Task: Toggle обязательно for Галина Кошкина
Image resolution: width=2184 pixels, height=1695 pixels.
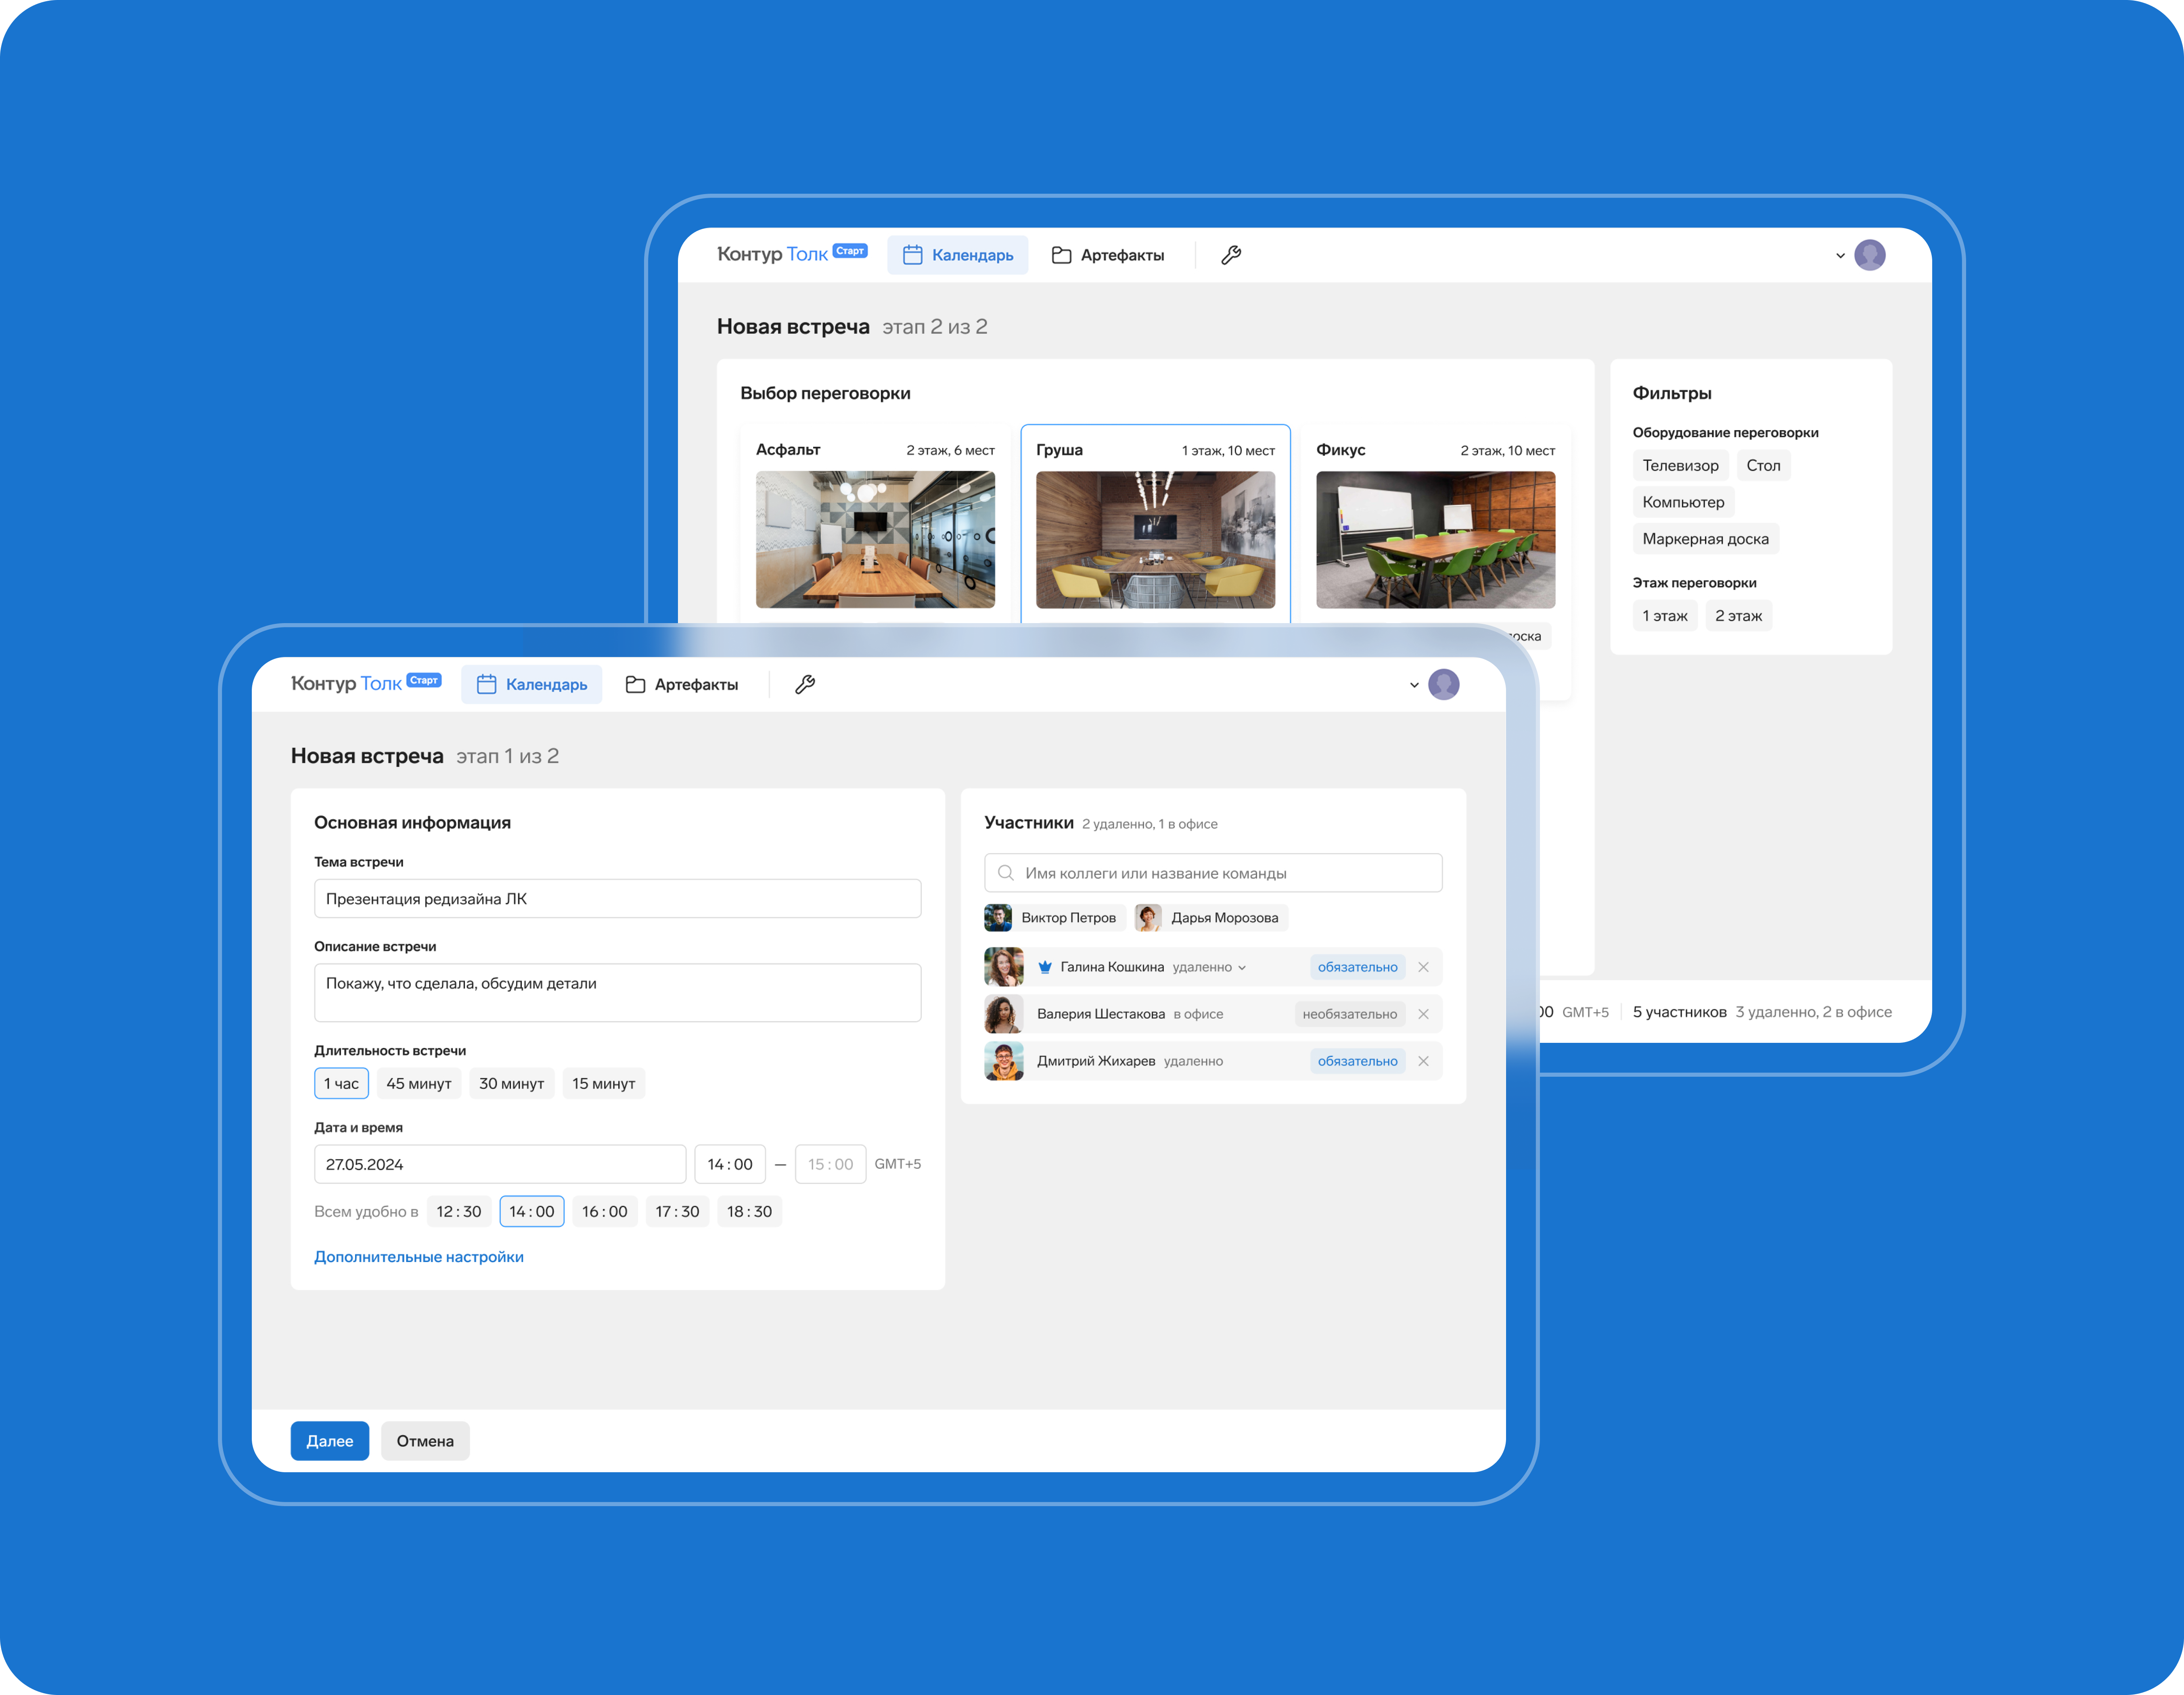Action: (1357, 967)
